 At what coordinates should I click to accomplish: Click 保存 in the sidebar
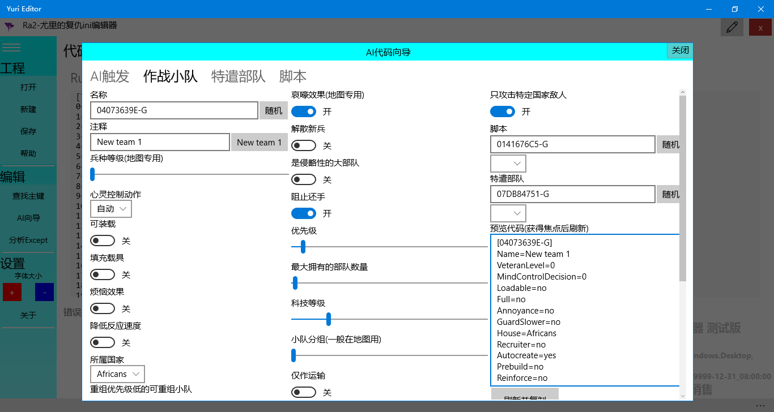pyautogui.click(x=28, y=131)
